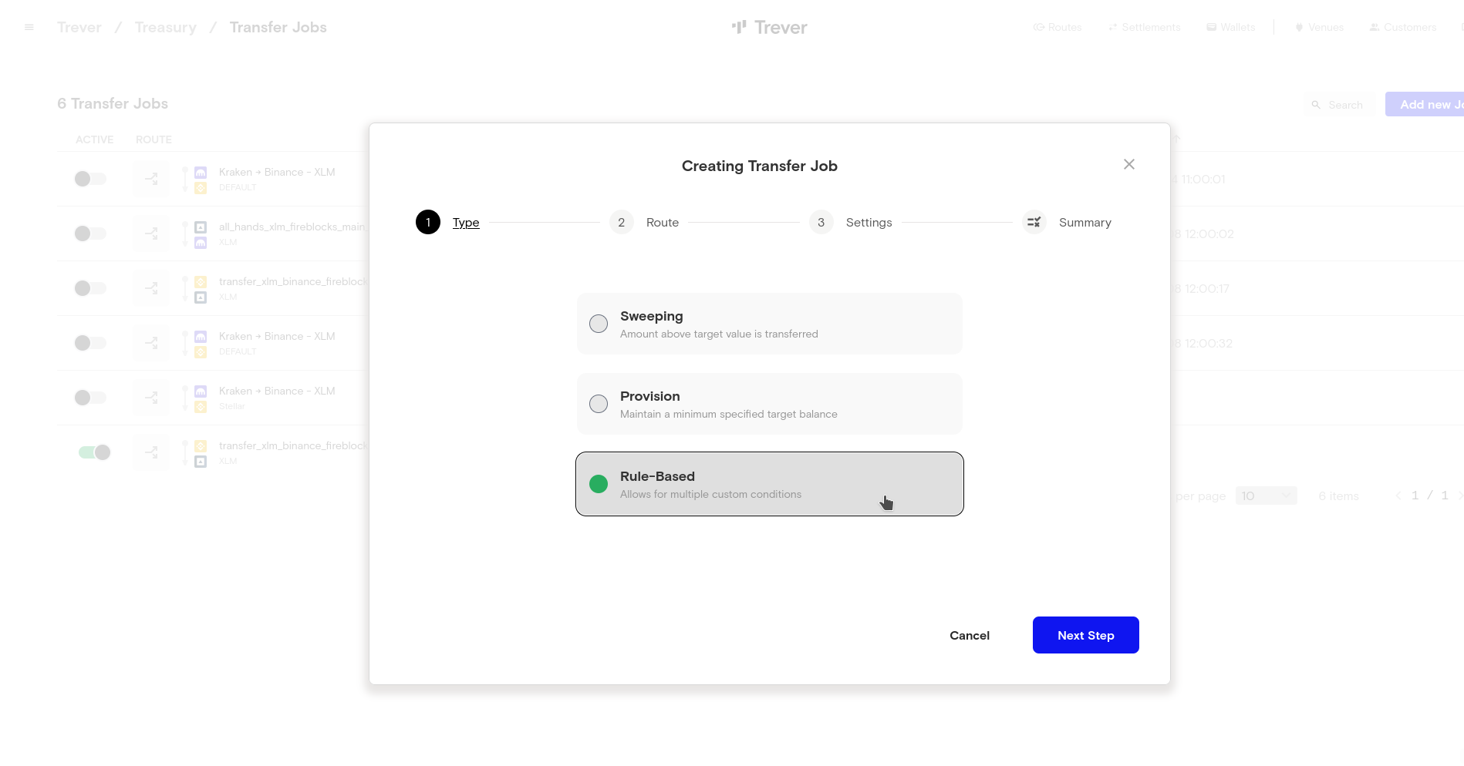Open Settlements in top navigation
The height and width of the screenshot is (766, 1464).
pos(1144,27)
